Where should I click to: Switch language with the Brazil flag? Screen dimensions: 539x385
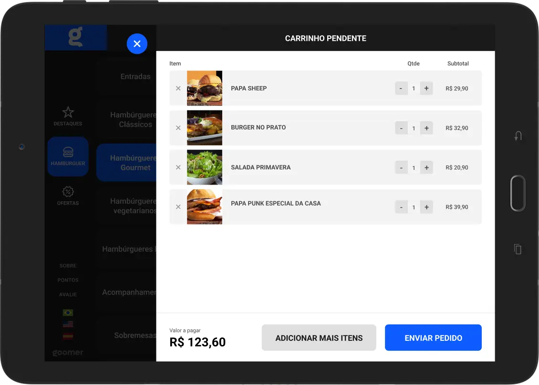(68, 312)
